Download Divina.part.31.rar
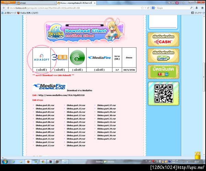206x171 pixels. coord(106,119)
